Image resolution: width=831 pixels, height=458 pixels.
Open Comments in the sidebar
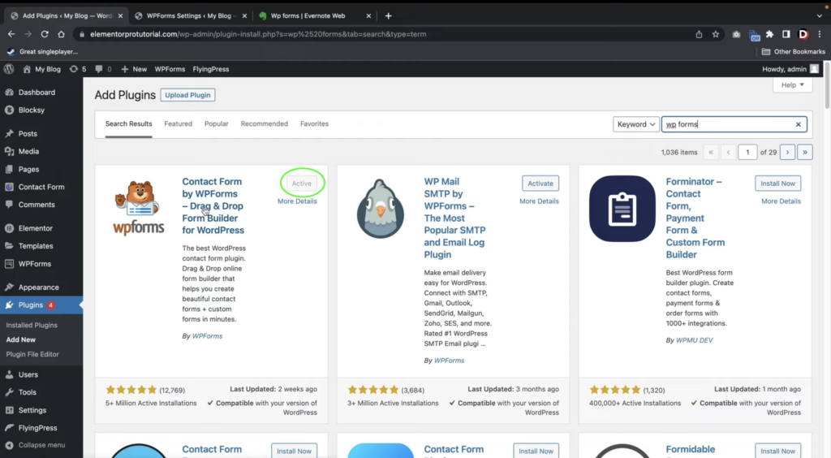click(37, 205)
